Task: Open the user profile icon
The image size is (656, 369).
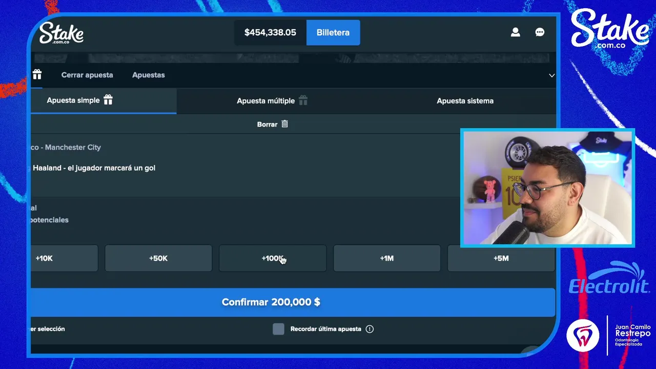Action: [x=515, y=32]
